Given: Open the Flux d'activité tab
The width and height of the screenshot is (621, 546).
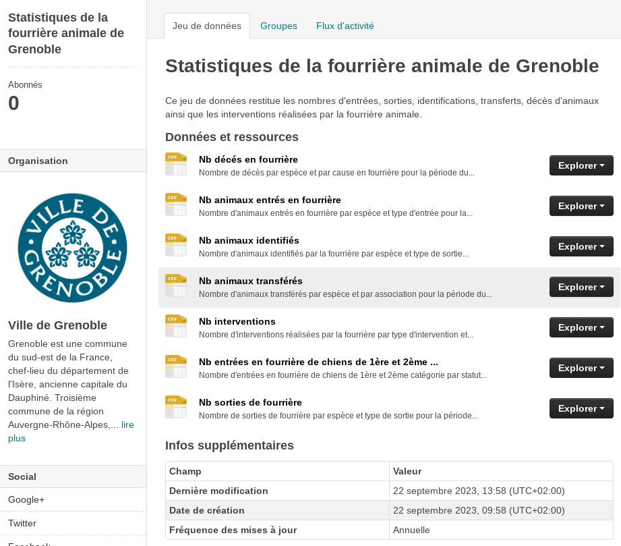Looking at the screenshot, I should (x=345, y=25).
